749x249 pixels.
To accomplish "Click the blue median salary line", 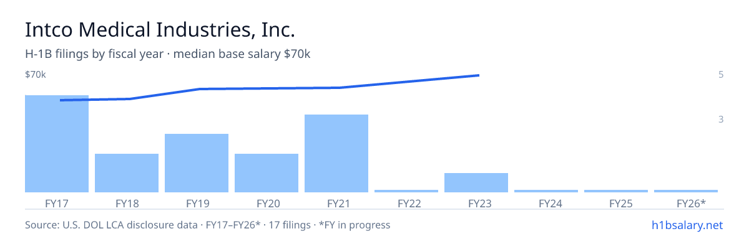I will [x=270, y=88].
